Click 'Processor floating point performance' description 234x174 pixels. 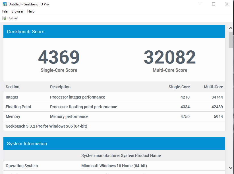tap(83, 107)
